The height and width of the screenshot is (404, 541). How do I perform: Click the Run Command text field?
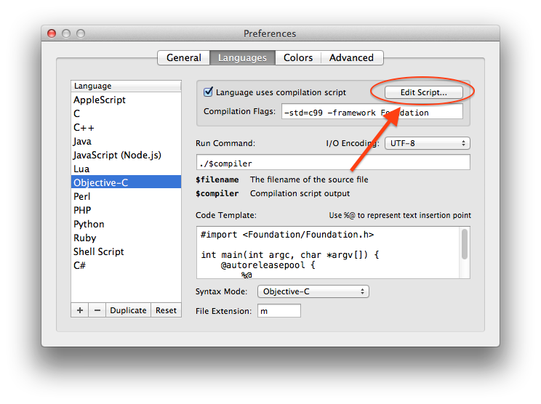click(333, 162)
